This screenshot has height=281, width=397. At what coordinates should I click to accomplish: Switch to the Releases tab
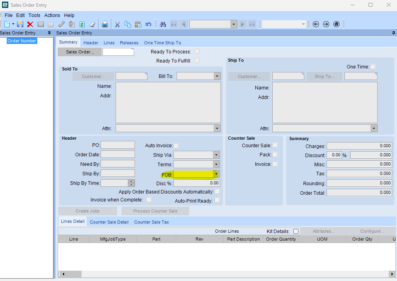click(129, 43)
